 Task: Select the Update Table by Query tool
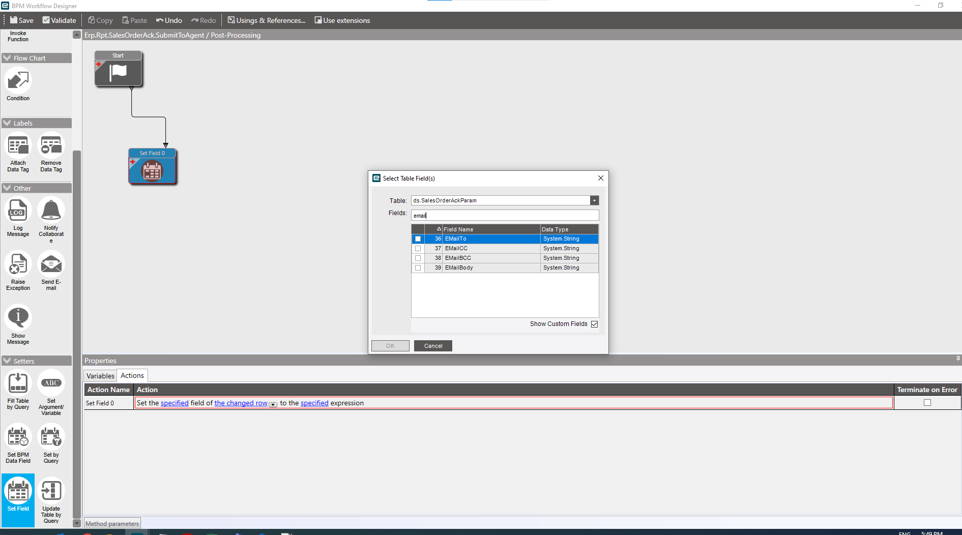click(51, 501)
